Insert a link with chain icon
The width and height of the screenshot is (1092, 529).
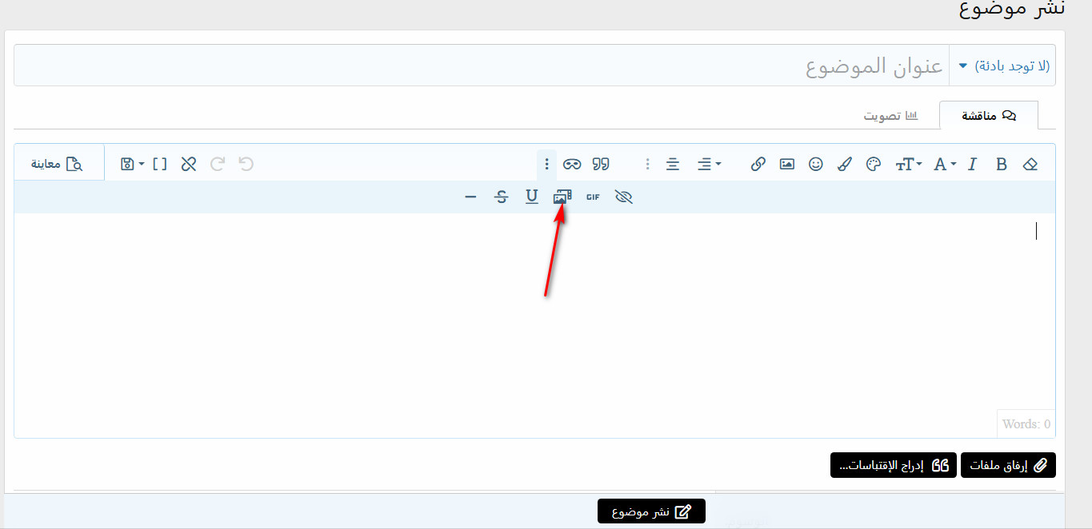758,165
